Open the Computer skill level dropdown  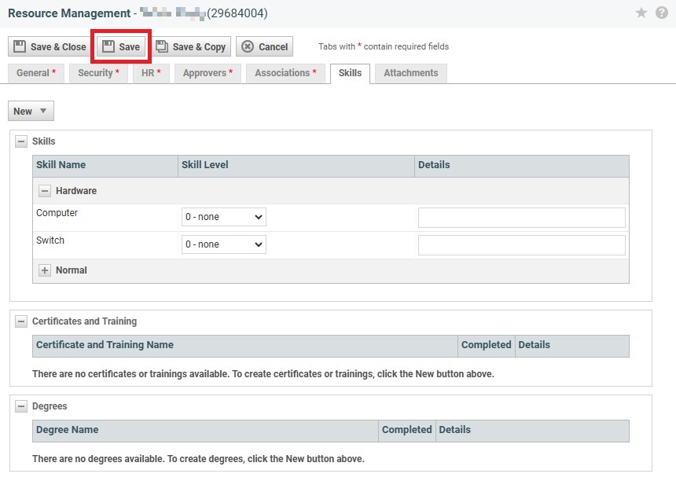point(224,217)
